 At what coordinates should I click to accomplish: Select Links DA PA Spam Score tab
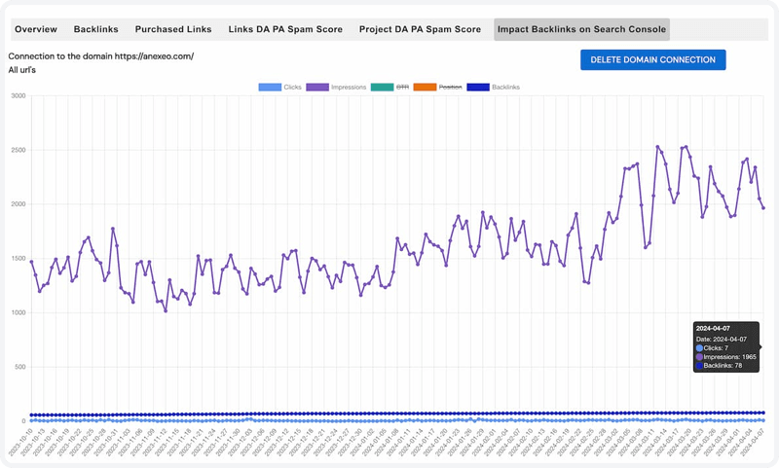point(285,29)
